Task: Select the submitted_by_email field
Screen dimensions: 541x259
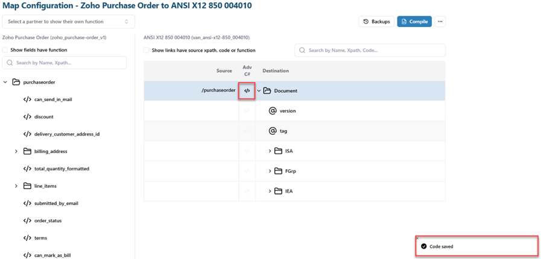Action: coord(56,203)
